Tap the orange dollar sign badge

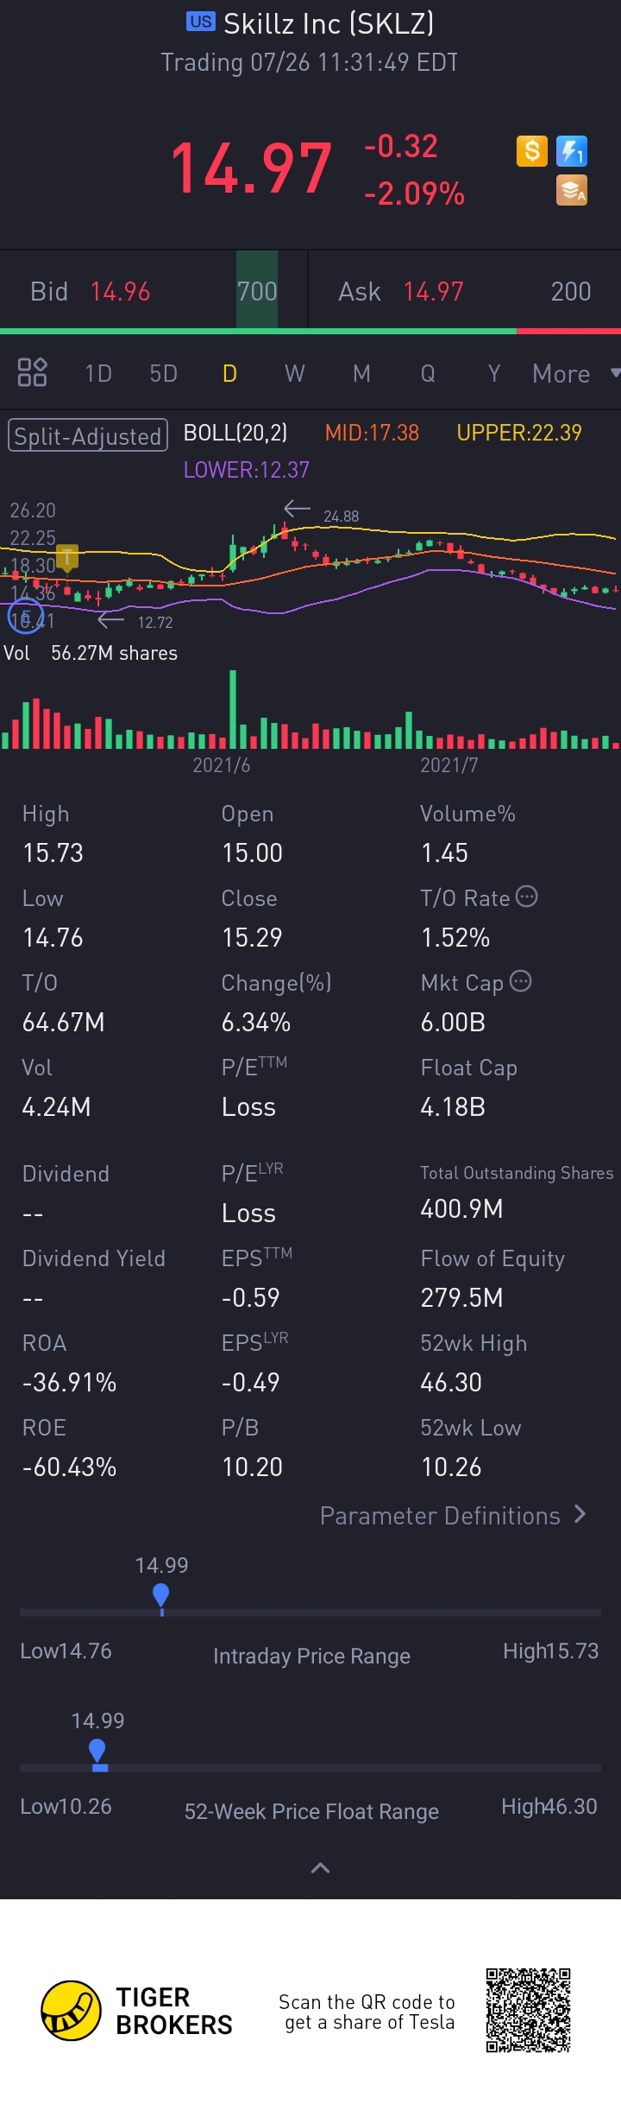click(532, 151)
